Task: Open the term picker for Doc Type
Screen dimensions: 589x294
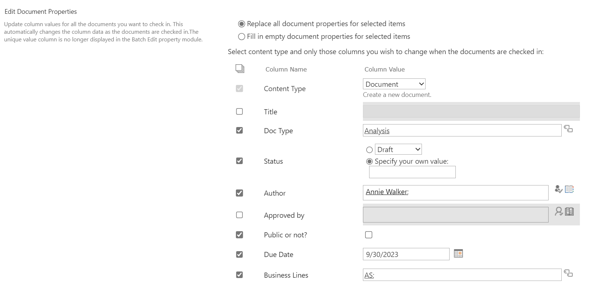Action: pyautogui.click(x=568, y=129)
